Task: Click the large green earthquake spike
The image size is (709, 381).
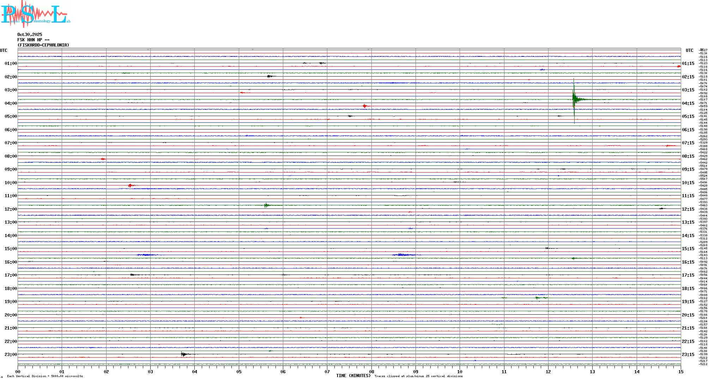Action: click(574, 99)
